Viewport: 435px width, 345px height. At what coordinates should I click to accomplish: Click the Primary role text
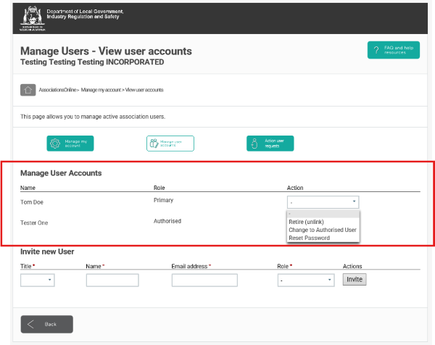tap(163, 200)
